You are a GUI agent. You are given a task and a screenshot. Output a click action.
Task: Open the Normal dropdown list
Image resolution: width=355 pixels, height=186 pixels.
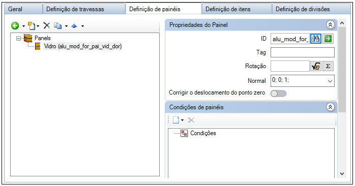(x=330, y=81)
